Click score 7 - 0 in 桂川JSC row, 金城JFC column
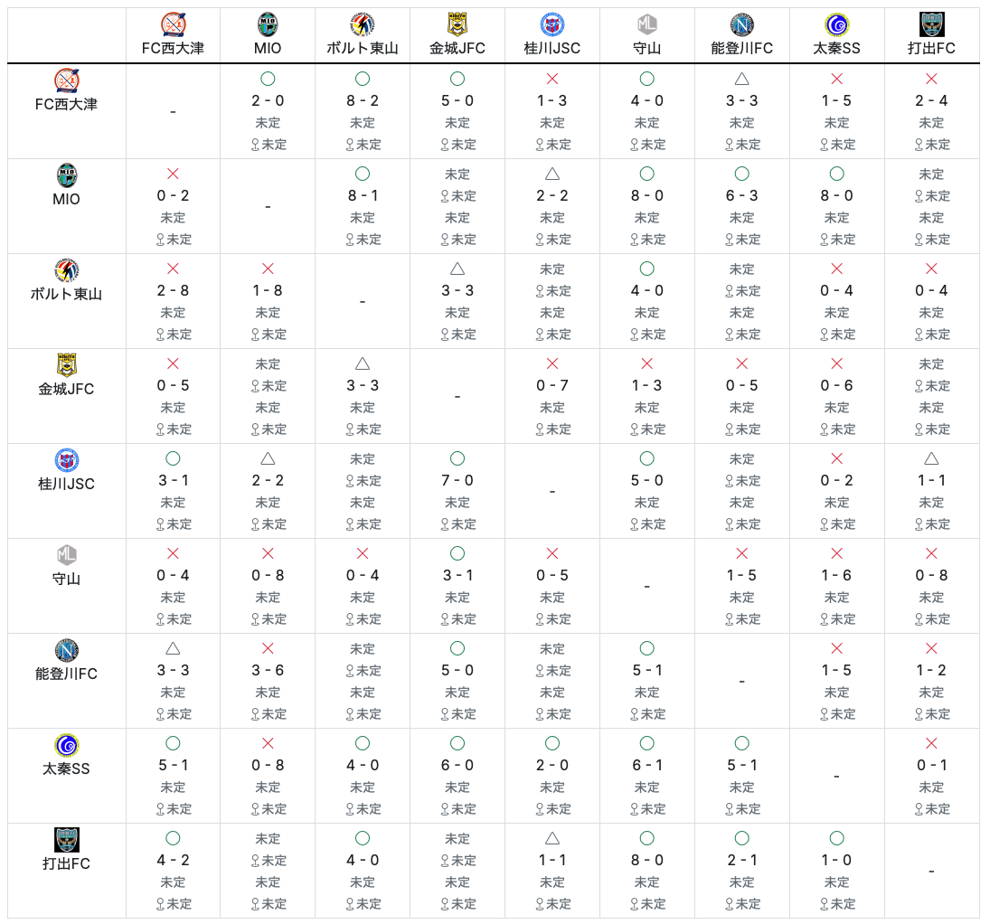990x924 pixels. pyautogui.click(x=457, y=481)
